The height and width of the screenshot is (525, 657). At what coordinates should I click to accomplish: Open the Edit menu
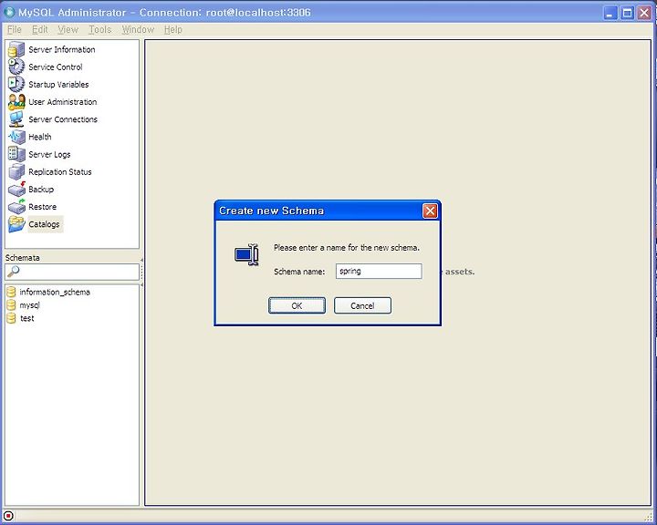[x=40, y=30]
